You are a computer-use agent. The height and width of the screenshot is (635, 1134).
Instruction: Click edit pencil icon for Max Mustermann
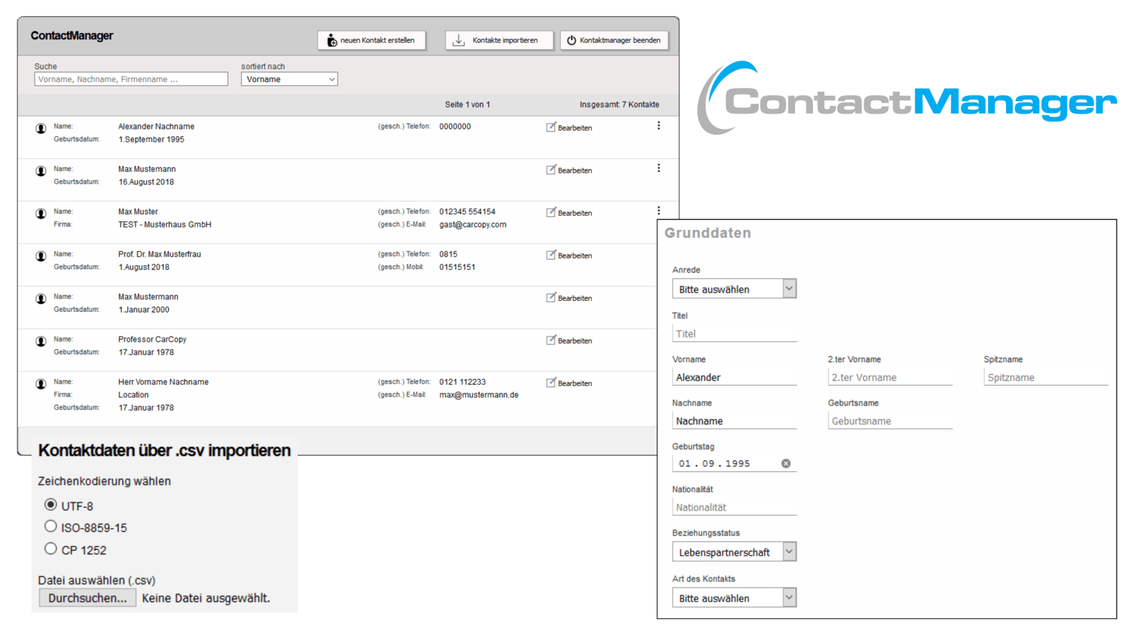coord(551,297)
